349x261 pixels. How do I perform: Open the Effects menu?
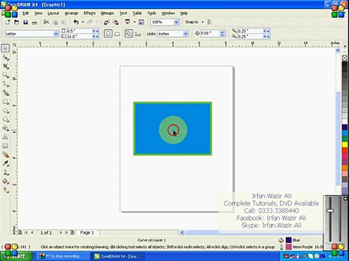89,13
